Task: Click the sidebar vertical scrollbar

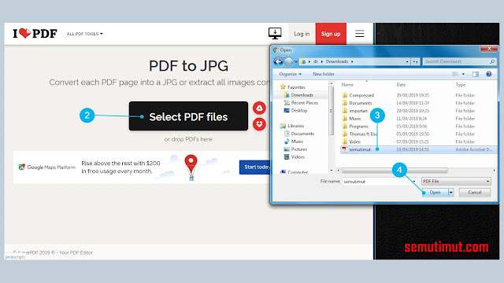Action: 332,111
